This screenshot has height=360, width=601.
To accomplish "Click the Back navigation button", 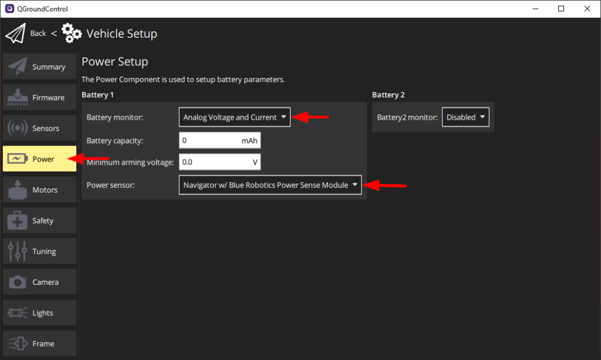I will (x=38, y=33).
